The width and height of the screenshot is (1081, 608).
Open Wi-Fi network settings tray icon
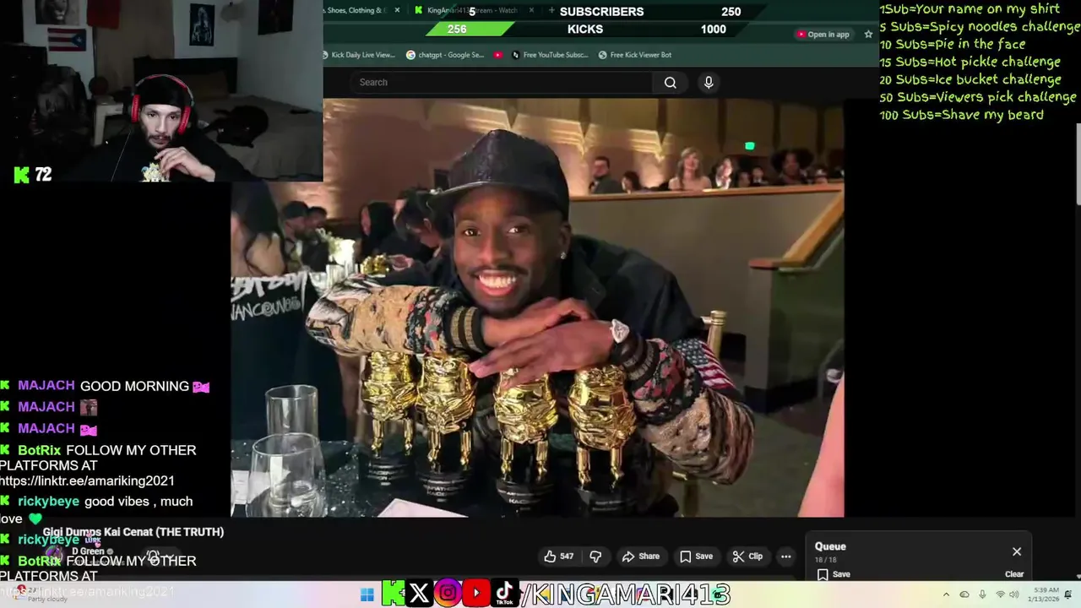1000,594
